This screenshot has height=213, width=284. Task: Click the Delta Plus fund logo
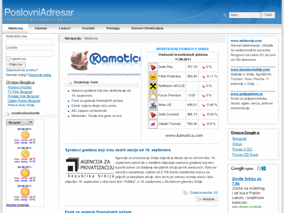153,67
